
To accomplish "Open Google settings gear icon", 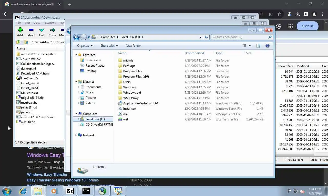I will point(279,26).
